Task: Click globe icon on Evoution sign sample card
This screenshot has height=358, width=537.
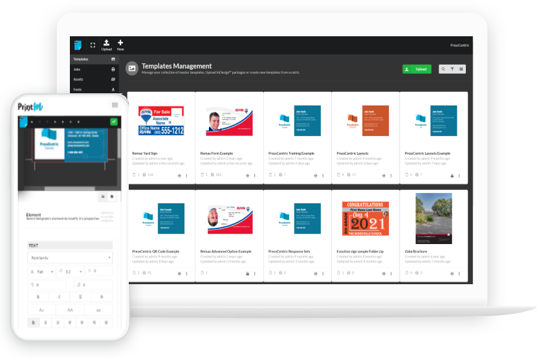Action: (x=384, y=274)
